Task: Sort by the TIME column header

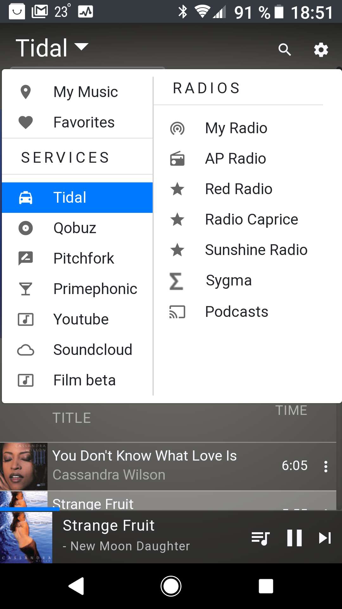Action: click(x=291, y=410)
